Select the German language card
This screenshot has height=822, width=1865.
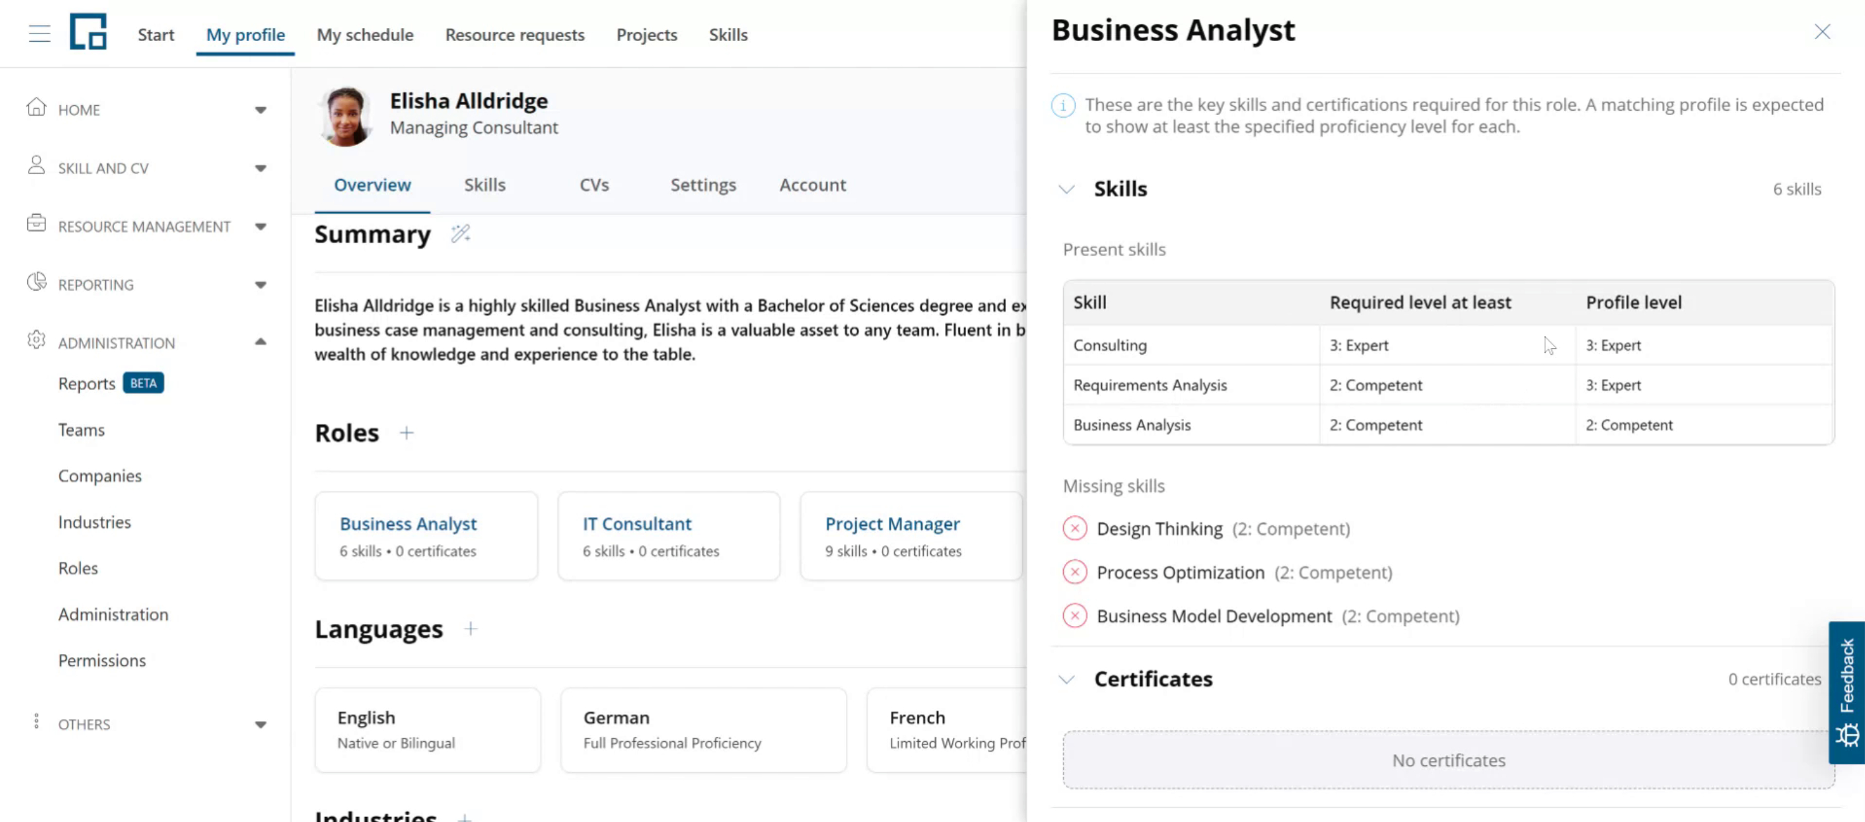[x=703, y=730]
